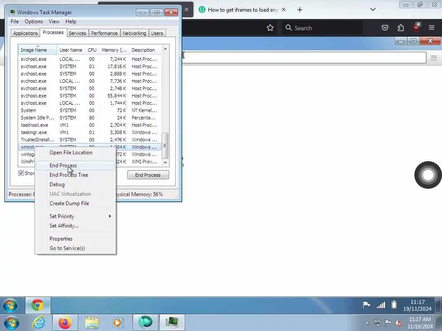Toggle Show processes from all users checkbox

point(21,173)
